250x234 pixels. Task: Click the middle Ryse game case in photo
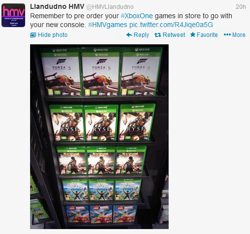point(101,123)
